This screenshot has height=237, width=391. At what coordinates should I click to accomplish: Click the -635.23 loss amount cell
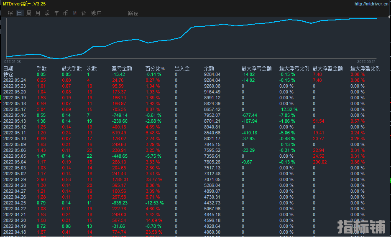click(120, 203)
